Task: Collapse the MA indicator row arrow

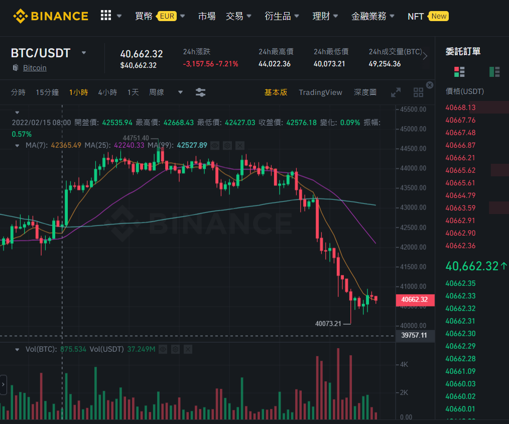Action: [17, 146]
